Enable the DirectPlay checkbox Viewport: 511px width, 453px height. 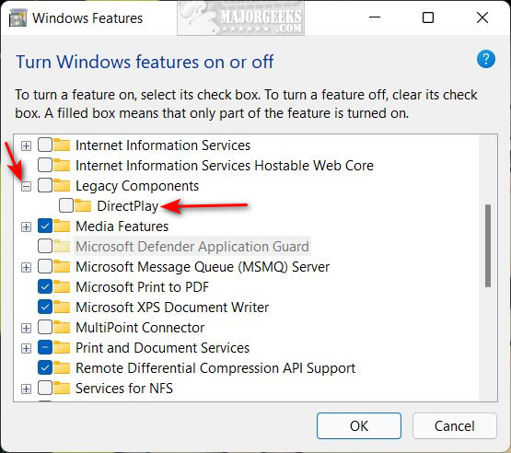tap(66, 205)
